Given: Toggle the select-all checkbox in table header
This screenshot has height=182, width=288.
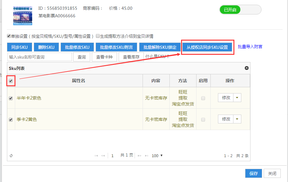Looking at the screenshot, I should [11, 81].
